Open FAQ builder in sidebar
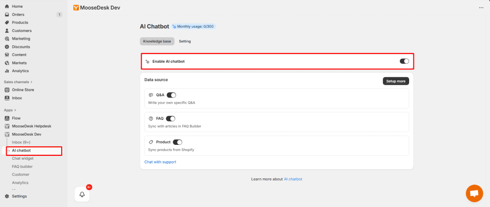 point(22,166)
